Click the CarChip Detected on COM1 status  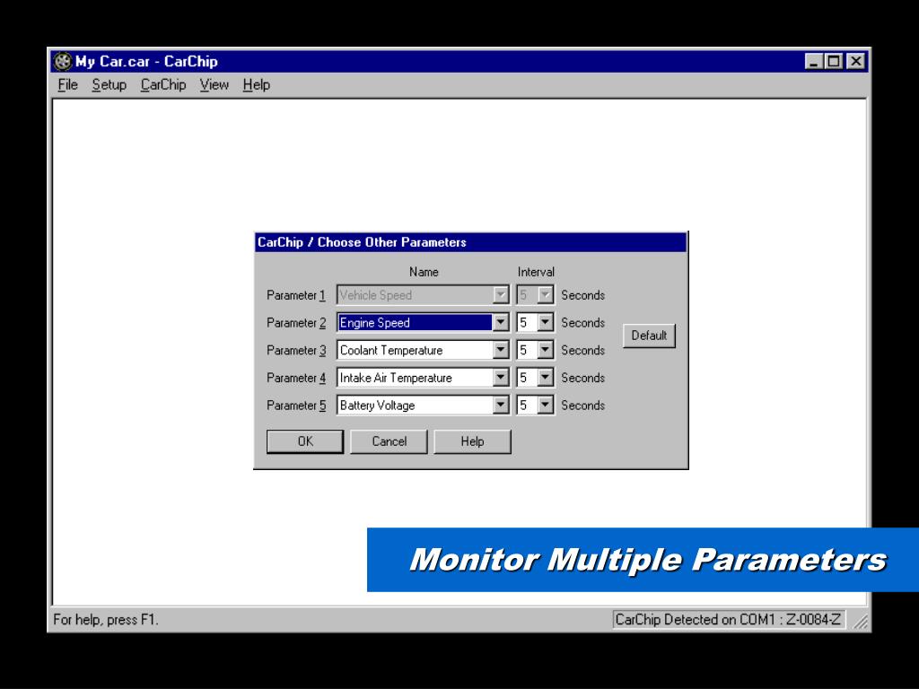tap(728, 619)
